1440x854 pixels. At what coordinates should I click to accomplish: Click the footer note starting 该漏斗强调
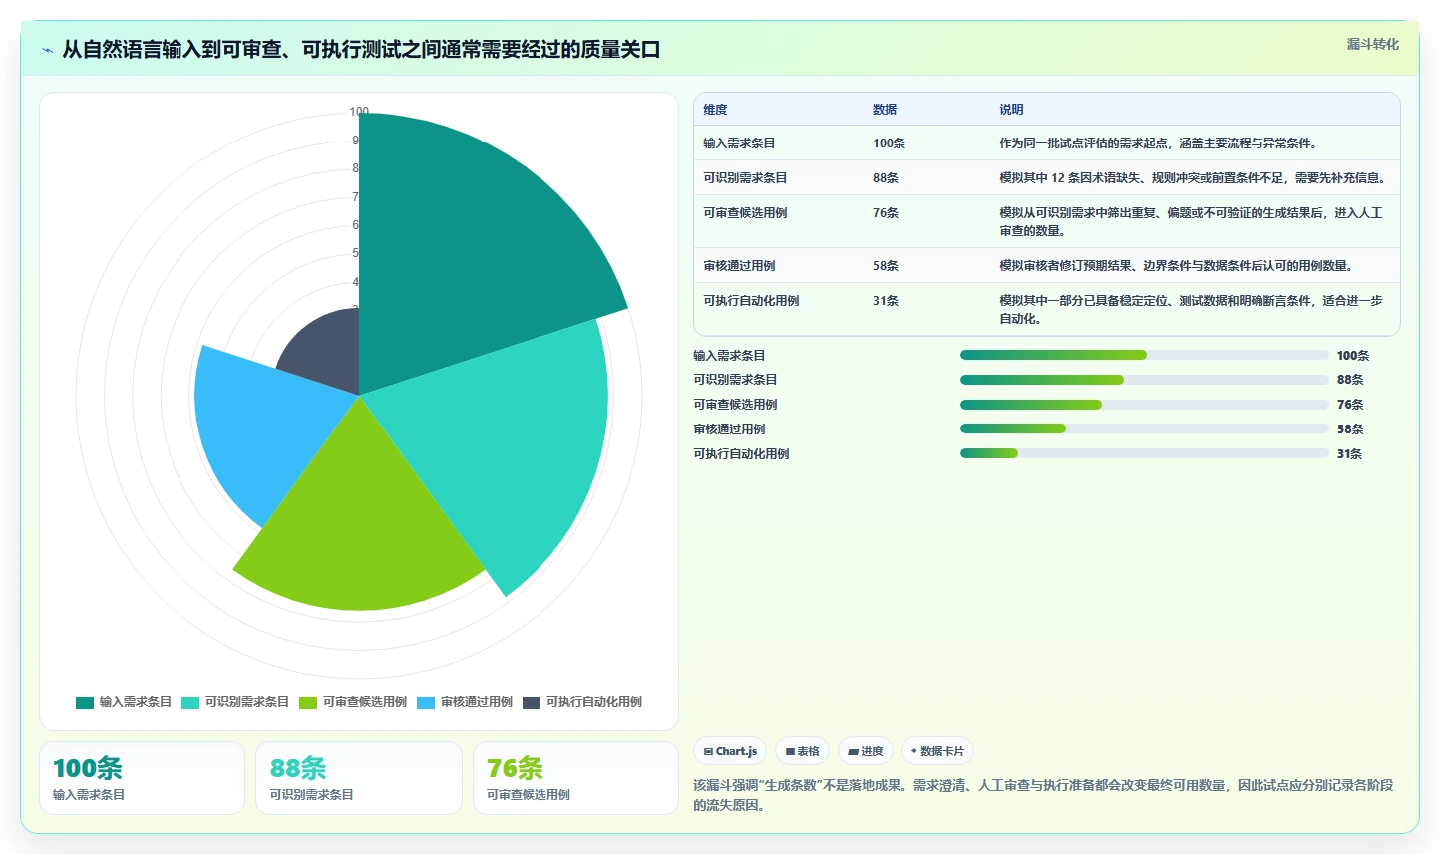point(1043,795)
